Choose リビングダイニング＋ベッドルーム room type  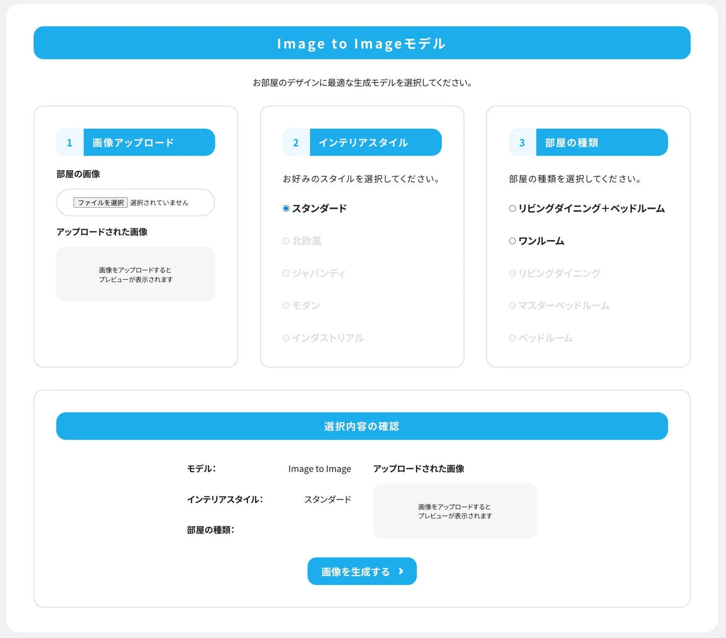(x=512, y=208)
